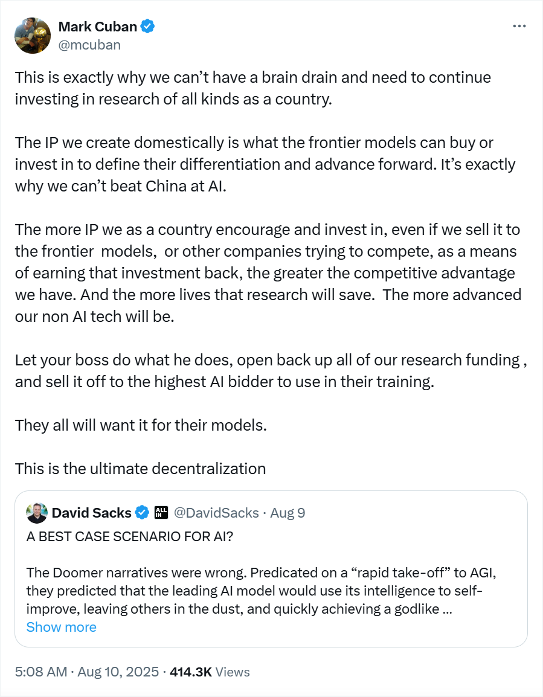Open Mark Cuban's profile avatar
543x697 pixels.
pyautogui.click(x=32, y=35)
